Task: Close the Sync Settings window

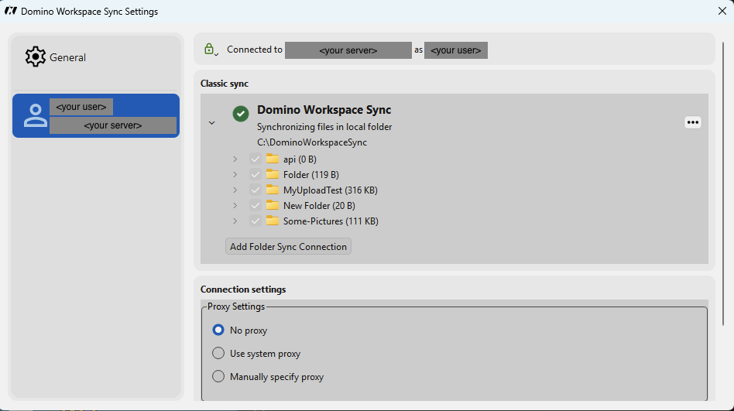Action: pyautogui.click(x=722, y=11)
